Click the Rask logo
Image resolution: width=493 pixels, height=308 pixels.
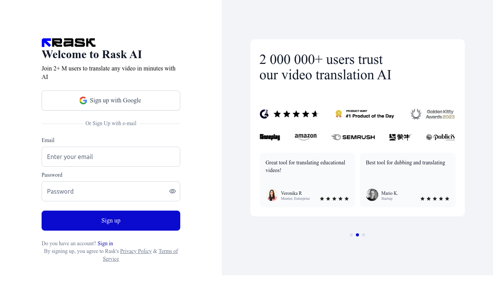tap(69, 43)
